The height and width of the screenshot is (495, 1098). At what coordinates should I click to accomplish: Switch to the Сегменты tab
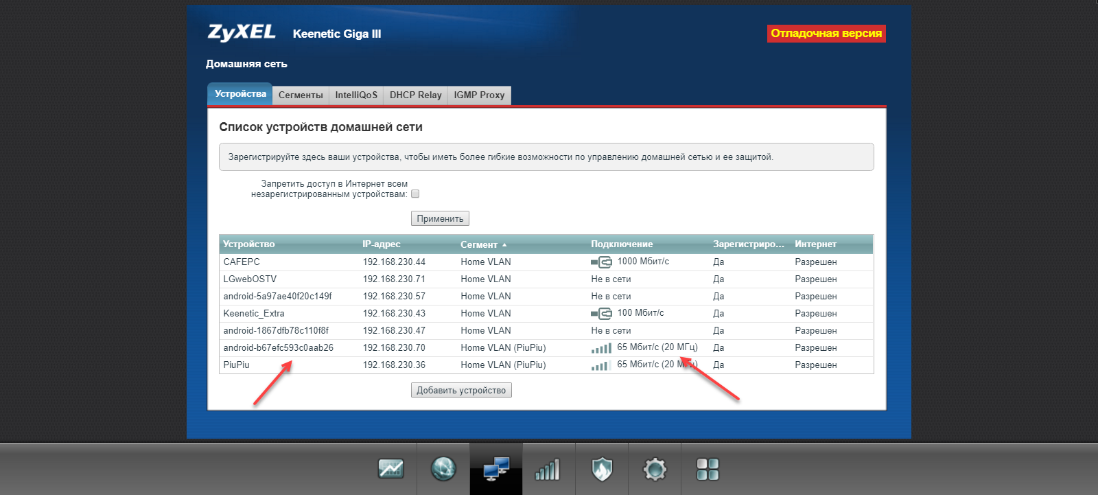[x=301, y=95]
